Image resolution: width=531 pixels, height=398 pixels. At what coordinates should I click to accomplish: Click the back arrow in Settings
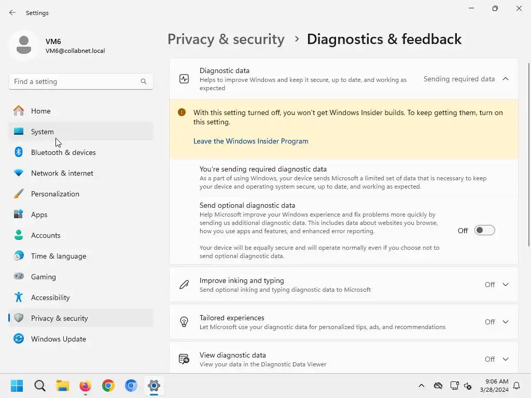12,12
